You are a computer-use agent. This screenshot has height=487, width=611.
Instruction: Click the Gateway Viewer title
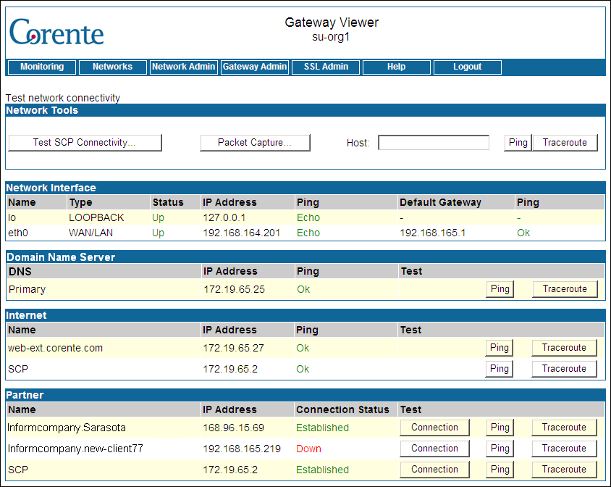point(332,22)
